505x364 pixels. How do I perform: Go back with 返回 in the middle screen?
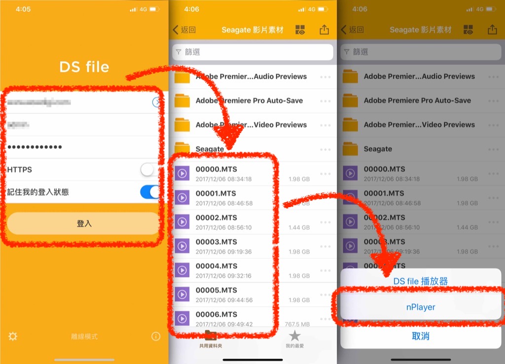(x=184, y=30)
